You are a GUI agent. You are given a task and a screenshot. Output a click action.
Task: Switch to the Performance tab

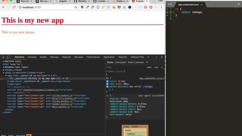[93, 57]
